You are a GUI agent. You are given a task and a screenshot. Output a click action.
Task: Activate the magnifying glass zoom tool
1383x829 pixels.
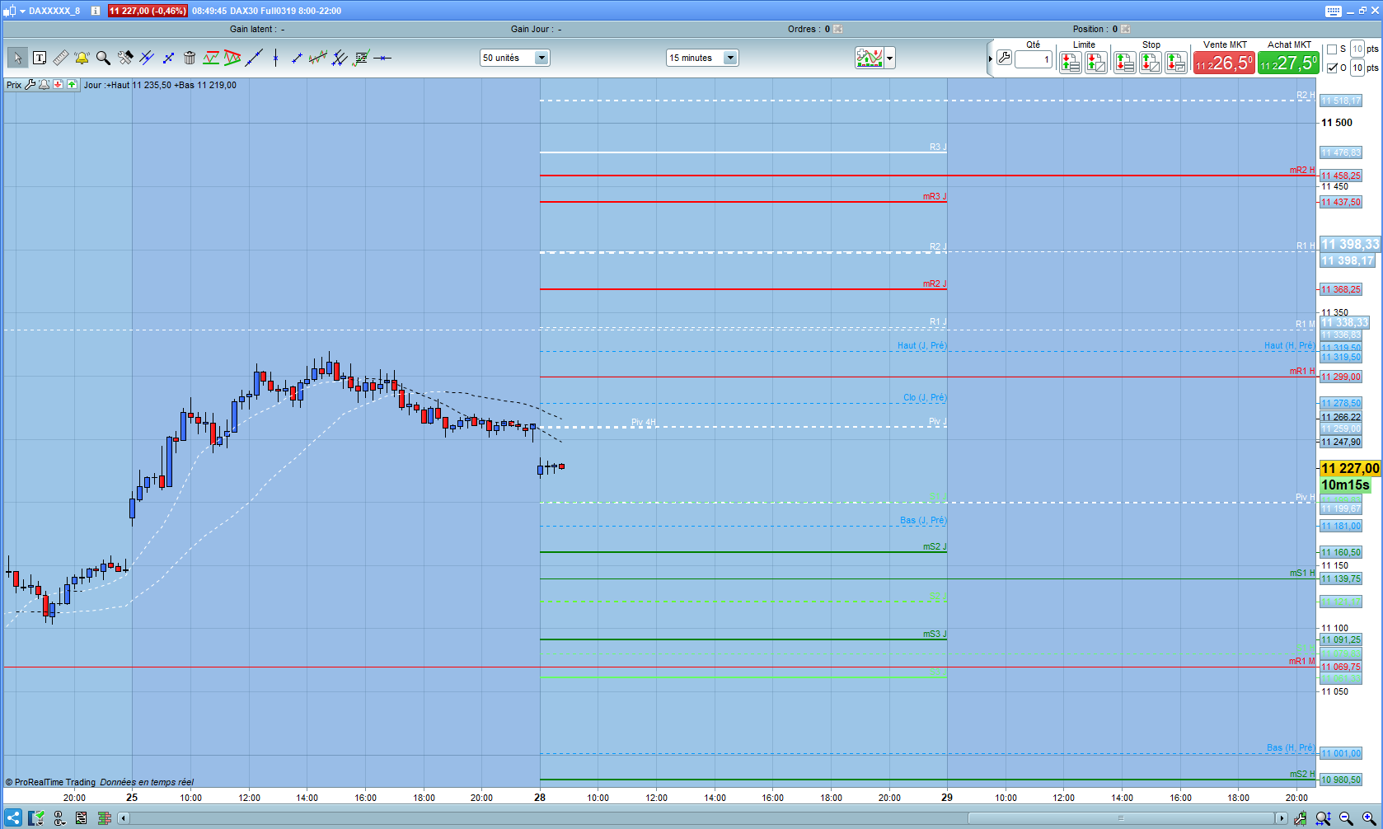(x=103, y=58)
